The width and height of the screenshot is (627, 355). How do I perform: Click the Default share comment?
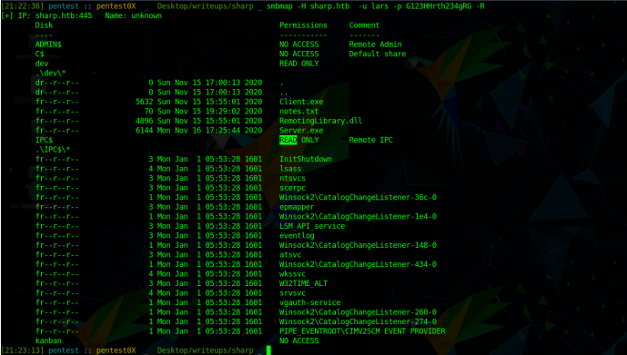[x=378, y=54]
